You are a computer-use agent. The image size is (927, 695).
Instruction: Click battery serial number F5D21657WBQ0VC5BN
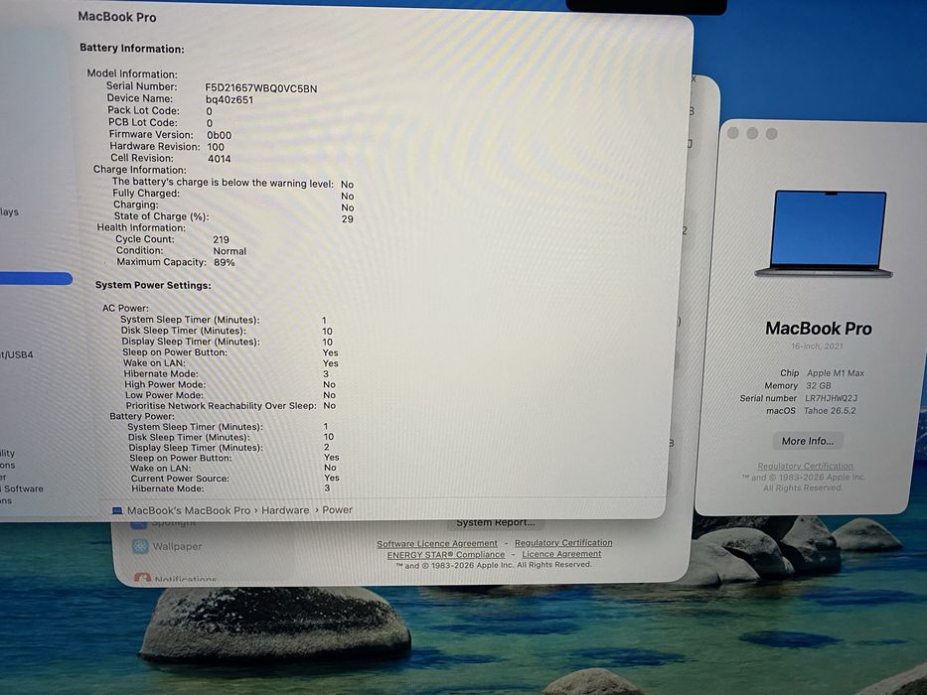[x=260, y=88]
